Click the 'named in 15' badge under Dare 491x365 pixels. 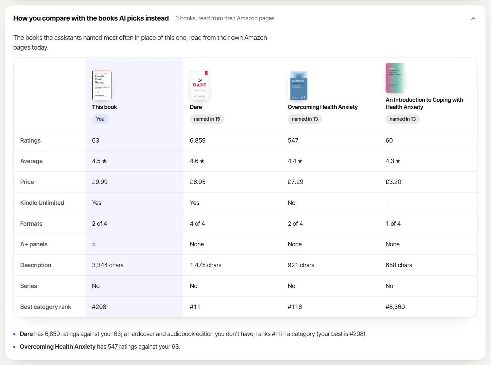[x=207, y=119]
